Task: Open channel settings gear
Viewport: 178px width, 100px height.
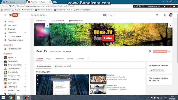Action: (150, 51)
